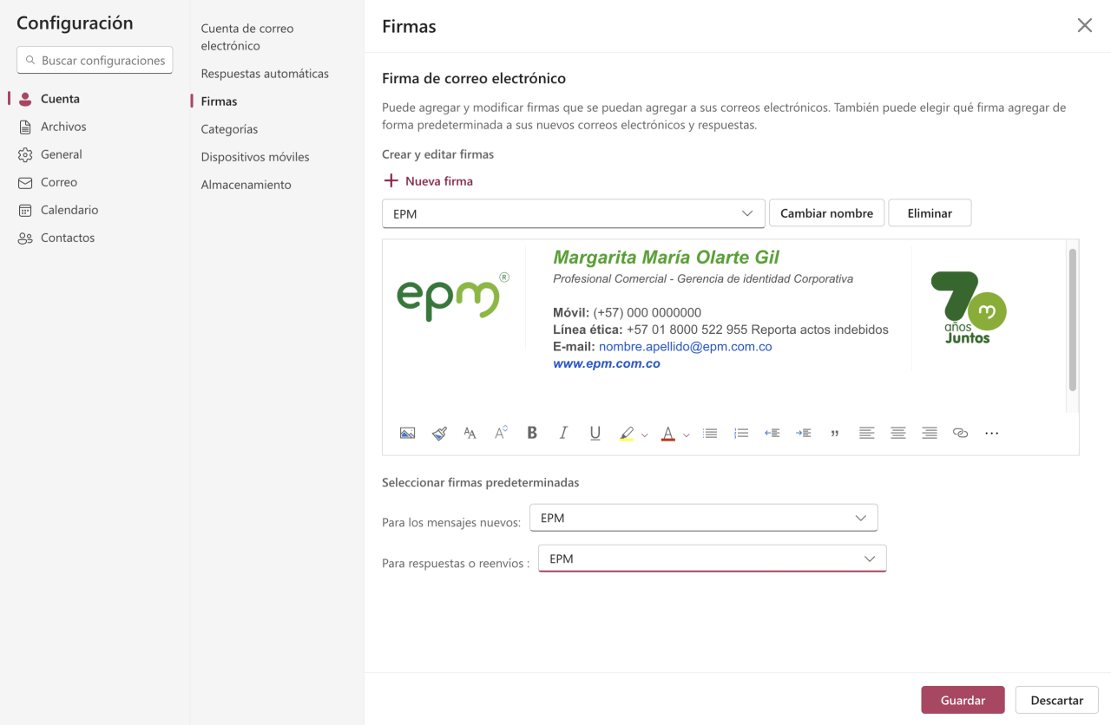This screenshot has width=1111, height=725.
Task: Go to Respuestas automáticas
Action: [265, 74]
